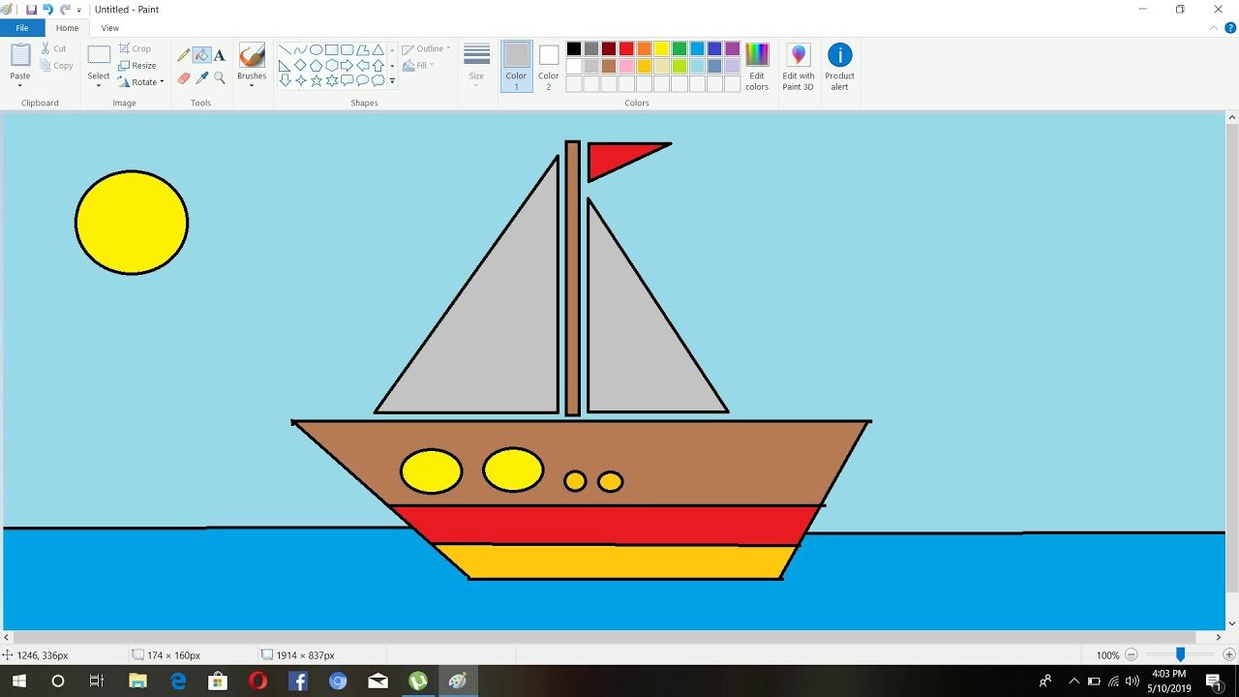Screen dimensions: 1239x697
Task: Switch to the View tab
Action: coord(110,28)
